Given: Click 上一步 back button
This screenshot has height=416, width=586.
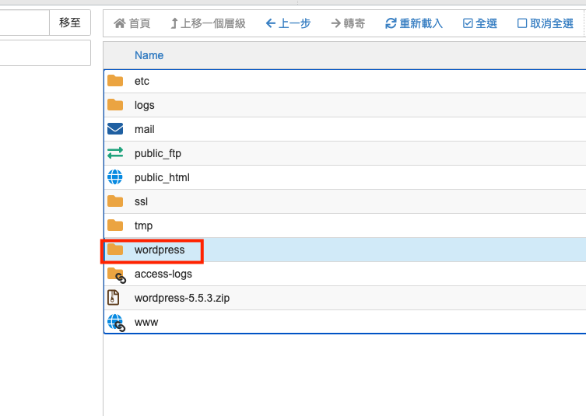Looking at the screenshot, I should [288, 23].
